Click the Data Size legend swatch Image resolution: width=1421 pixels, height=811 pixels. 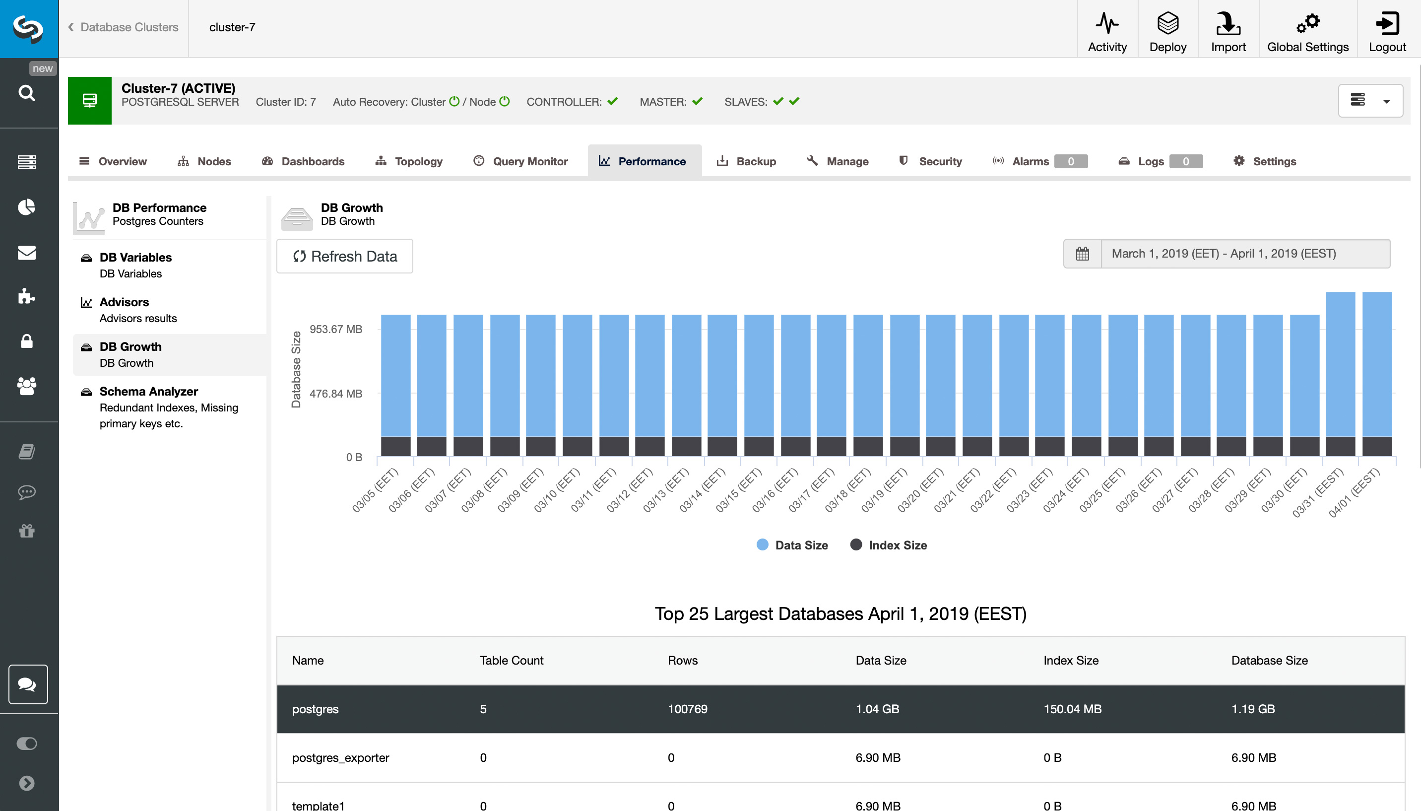[762, 545]
